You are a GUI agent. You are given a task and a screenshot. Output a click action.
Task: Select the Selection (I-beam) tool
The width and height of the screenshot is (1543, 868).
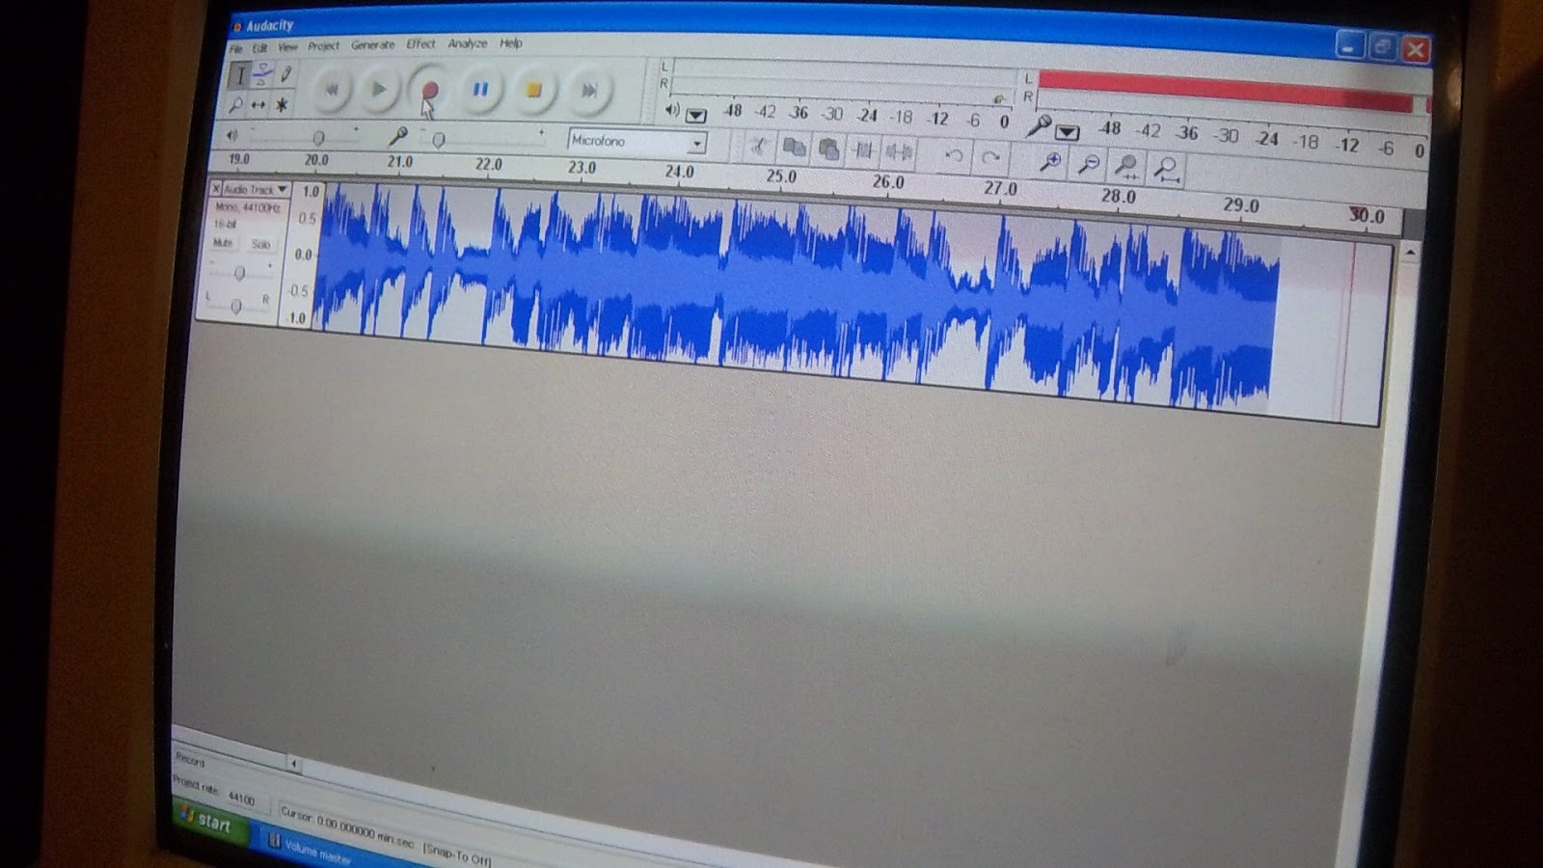[239, 74]
